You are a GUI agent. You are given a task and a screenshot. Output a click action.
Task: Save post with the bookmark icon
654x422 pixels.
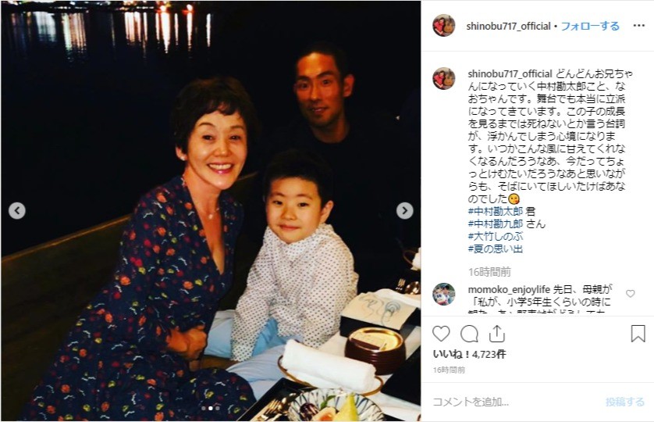click(x=638, y=334)
